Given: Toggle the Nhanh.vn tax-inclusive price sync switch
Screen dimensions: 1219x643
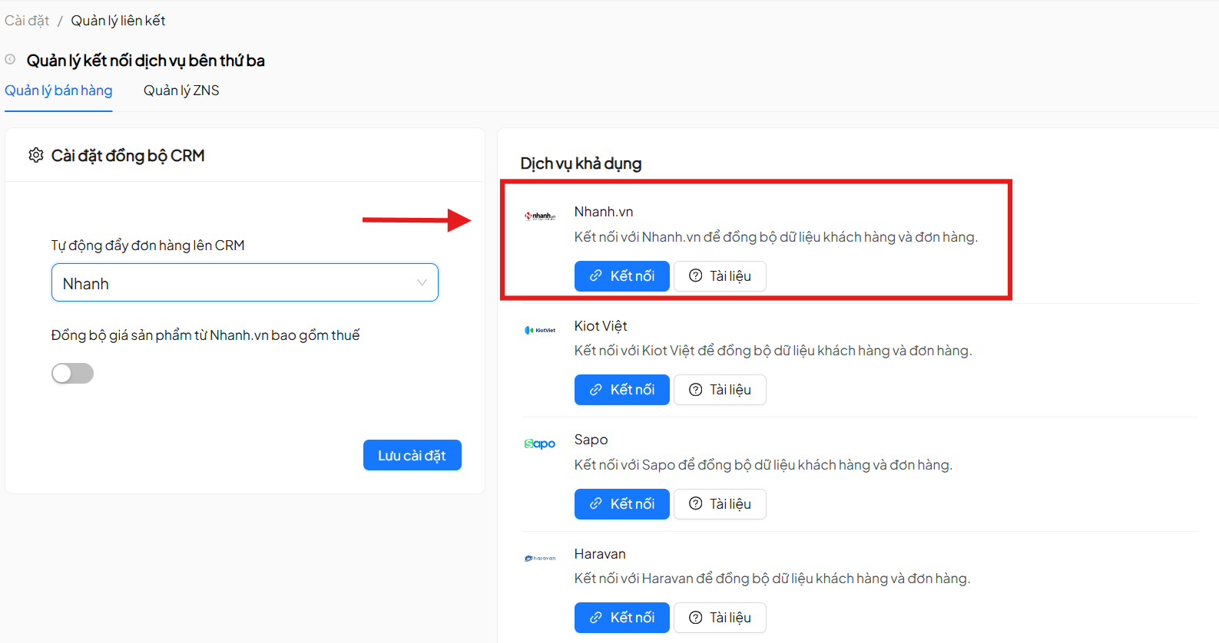Looking at the screenshot, I should 72,374.
